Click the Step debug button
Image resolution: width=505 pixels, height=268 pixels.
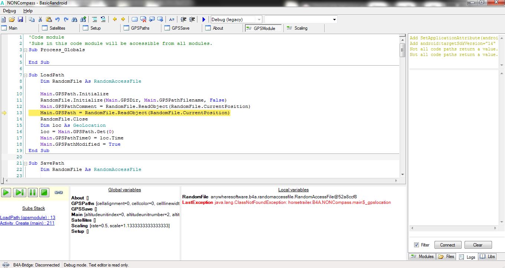click(x=19, y=192)
